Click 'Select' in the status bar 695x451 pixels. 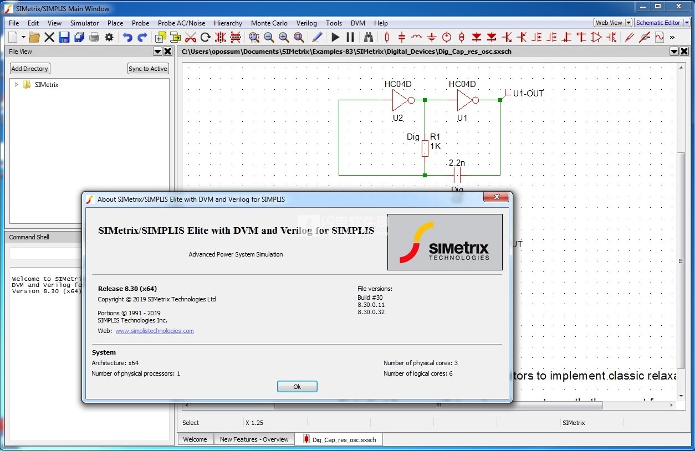tap(191, 423)
